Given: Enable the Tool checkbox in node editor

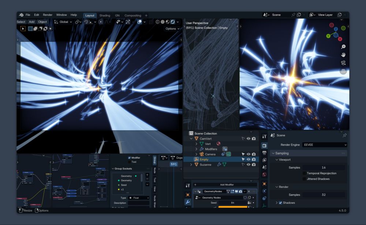Looking at the screenshot, I should pyautogui.click(x=129, y=162).
